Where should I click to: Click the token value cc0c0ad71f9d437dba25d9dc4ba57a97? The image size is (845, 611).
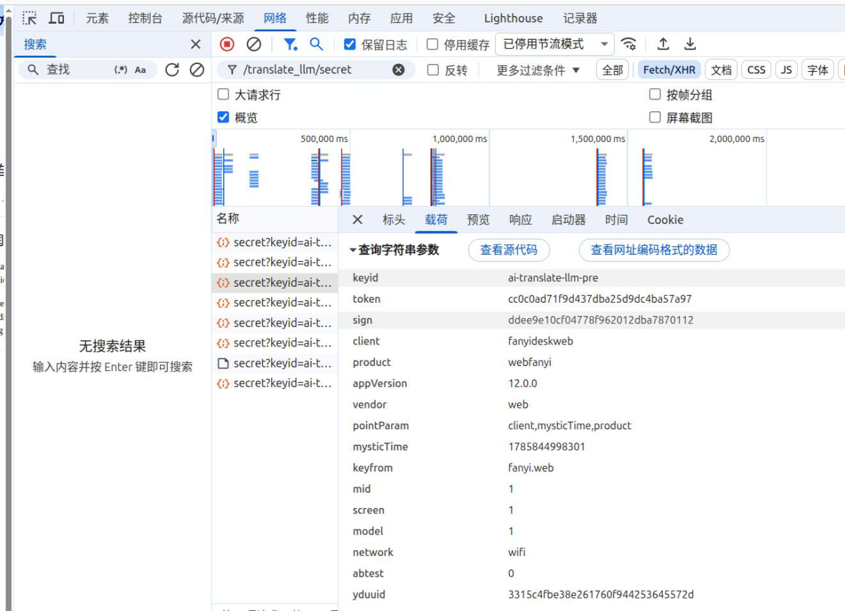599,299
